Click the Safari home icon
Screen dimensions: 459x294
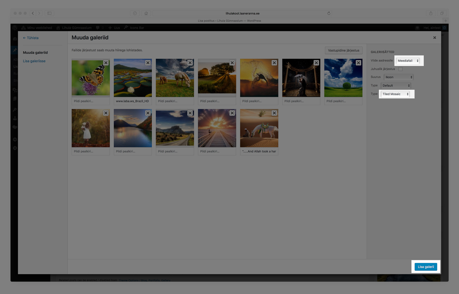tap(146, 13)
